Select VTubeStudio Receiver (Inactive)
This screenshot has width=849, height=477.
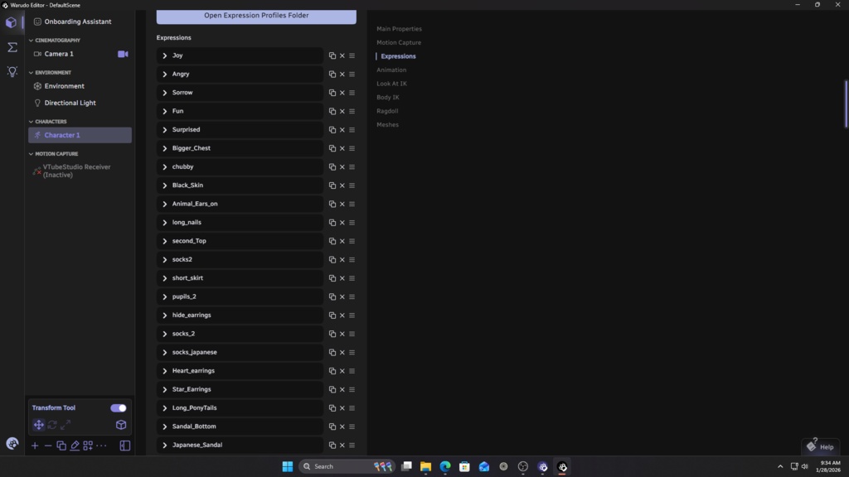tap(80, 171)
